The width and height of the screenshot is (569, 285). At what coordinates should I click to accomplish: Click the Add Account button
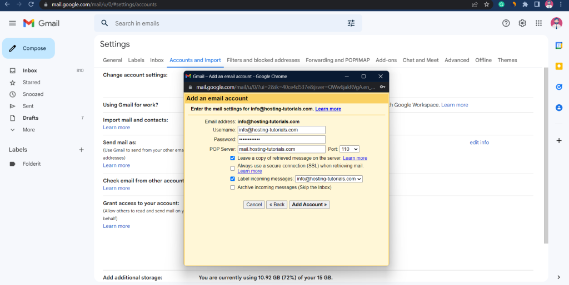tap(309, 205)
